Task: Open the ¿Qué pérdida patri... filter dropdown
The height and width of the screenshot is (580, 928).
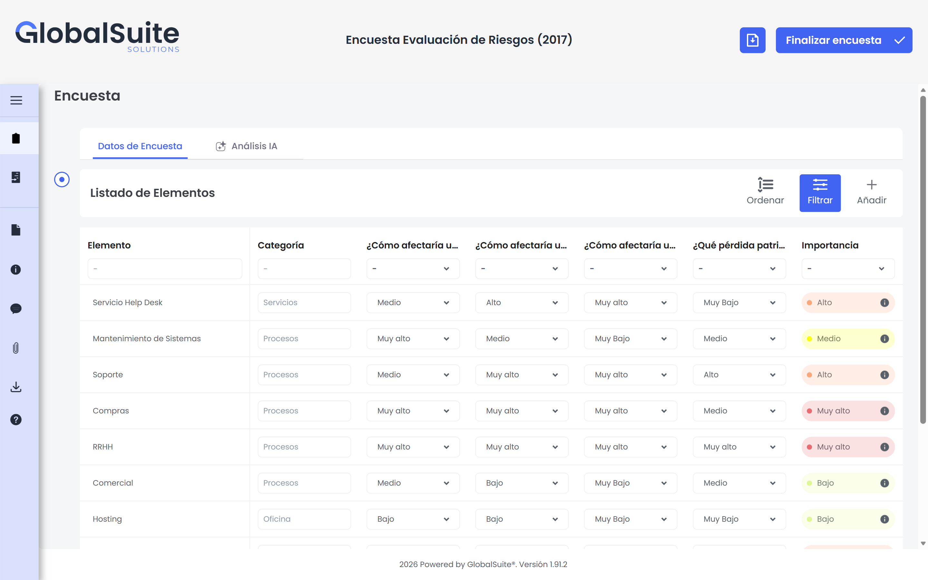Action: 739,268
